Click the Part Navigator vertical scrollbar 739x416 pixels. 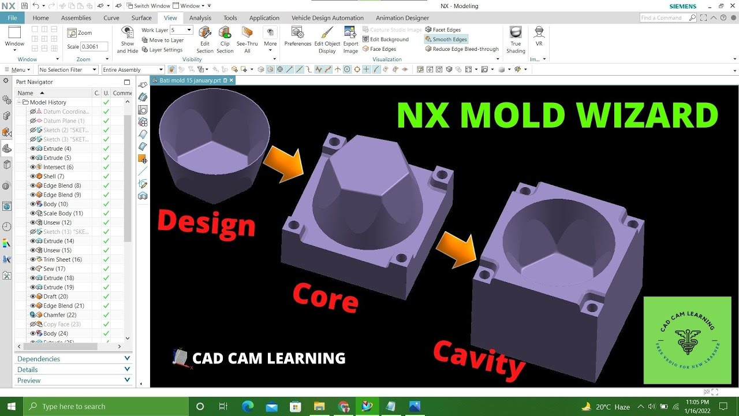pos(128,177)
